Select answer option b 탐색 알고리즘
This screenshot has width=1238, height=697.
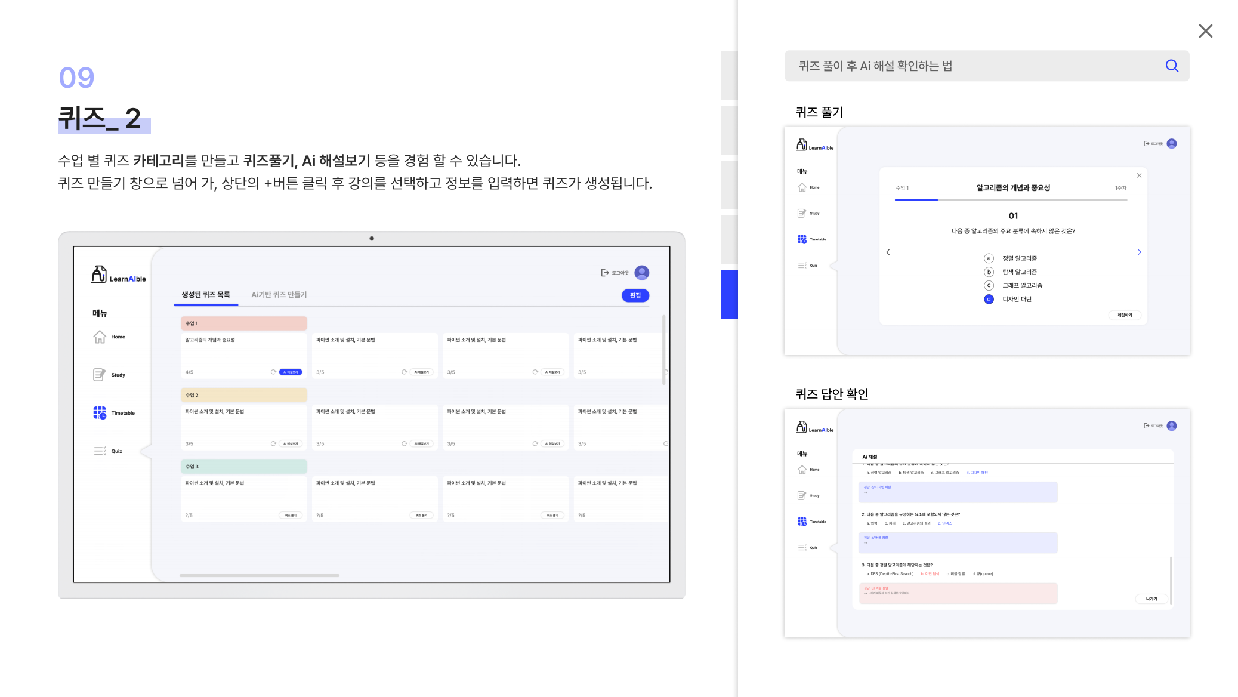click(x=989, y=272)
